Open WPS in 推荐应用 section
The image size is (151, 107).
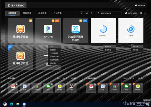click(13, 88)
